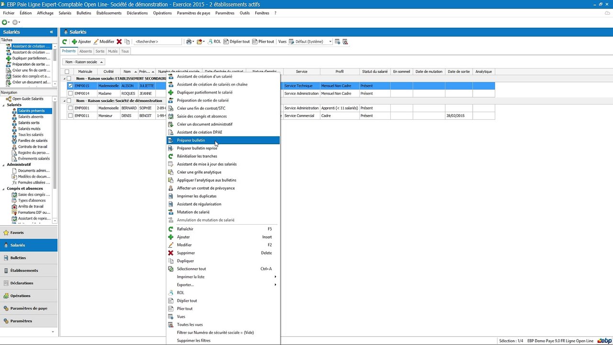Click the Modifier button in the toolbar
This screenshot has height=345, width=613.
[x=104, y=42]
